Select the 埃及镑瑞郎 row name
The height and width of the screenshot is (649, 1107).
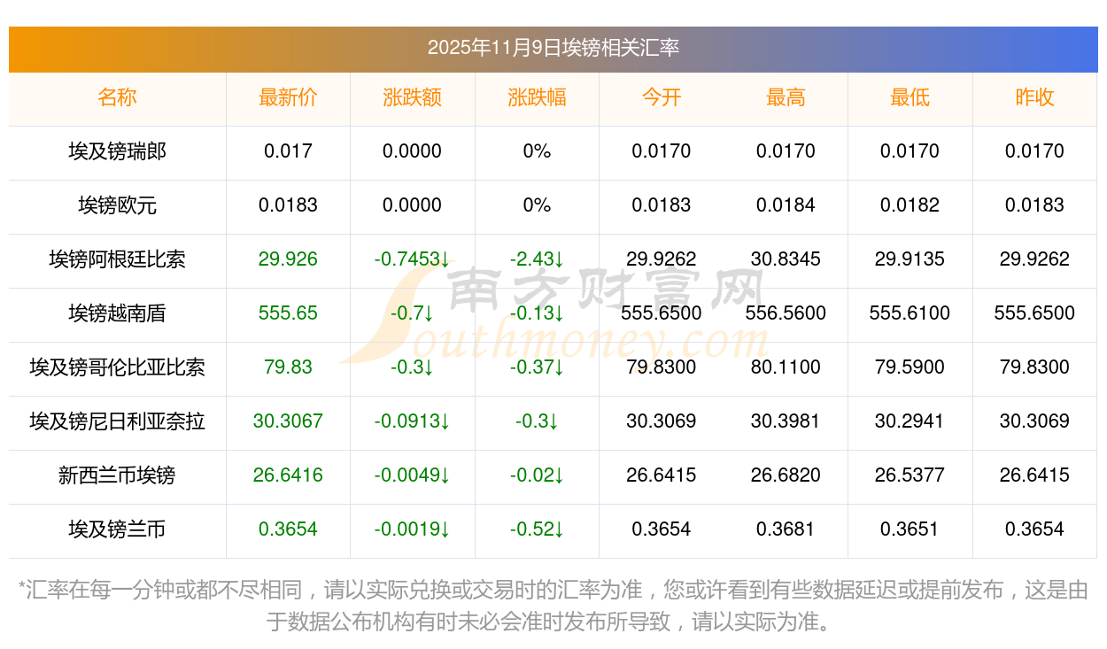click(x=117, y=151)
